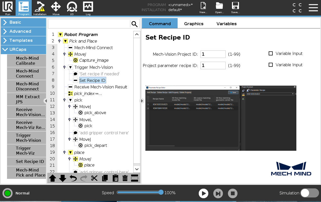Enable Variable Input for Mech-Vision Project ID
The image size is (321, 202).
click(271, 53)
